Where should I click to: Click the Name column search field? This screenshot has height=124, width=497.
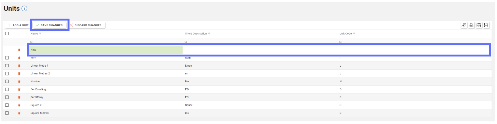(106, 42)
